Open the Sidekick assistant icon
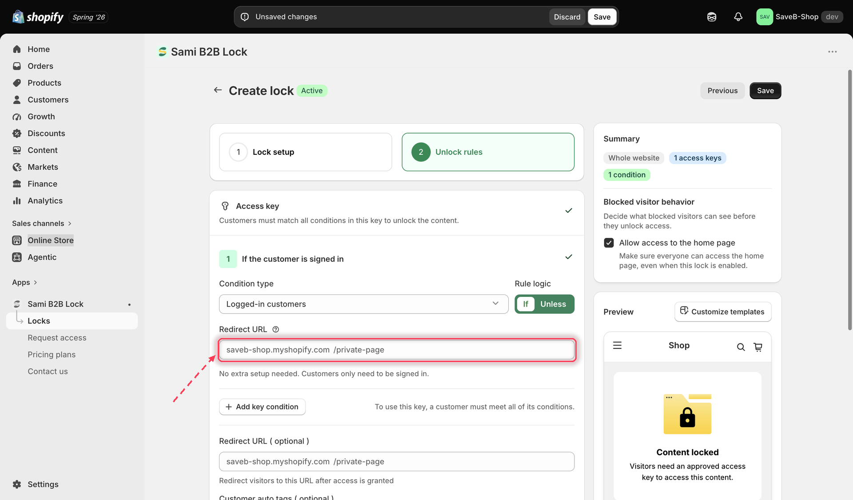 [712, 17]
